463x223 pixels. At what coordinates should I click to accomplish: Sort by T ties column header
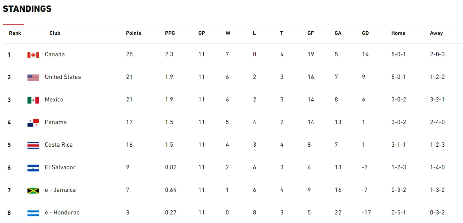[282, 33]
